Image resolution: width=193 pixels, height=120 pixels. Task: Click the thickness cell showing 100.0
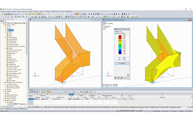pyautogui.click(x=85, y=99)
